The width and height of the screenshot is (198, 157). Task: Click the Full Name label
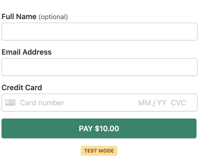19,17
